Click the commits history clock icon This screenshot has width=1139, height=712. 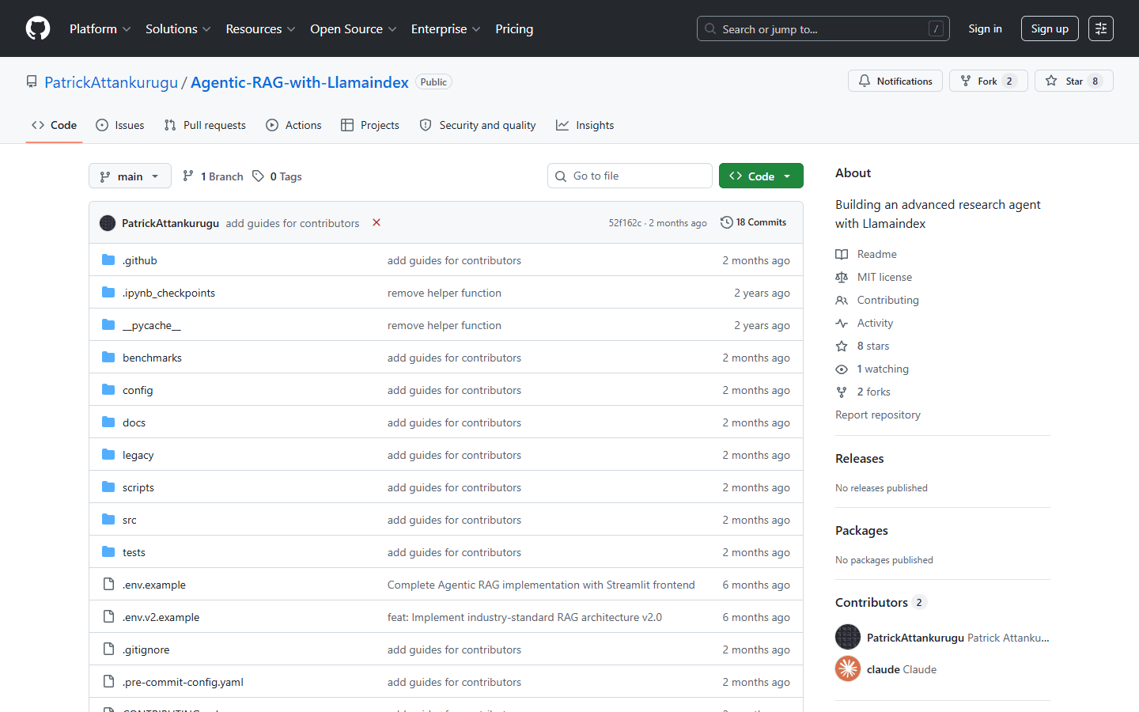727,222
